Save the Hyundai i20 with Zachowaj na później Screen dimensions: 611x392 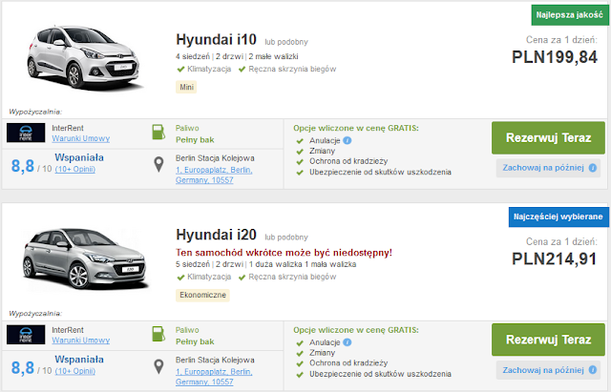(x=548, y=369)
